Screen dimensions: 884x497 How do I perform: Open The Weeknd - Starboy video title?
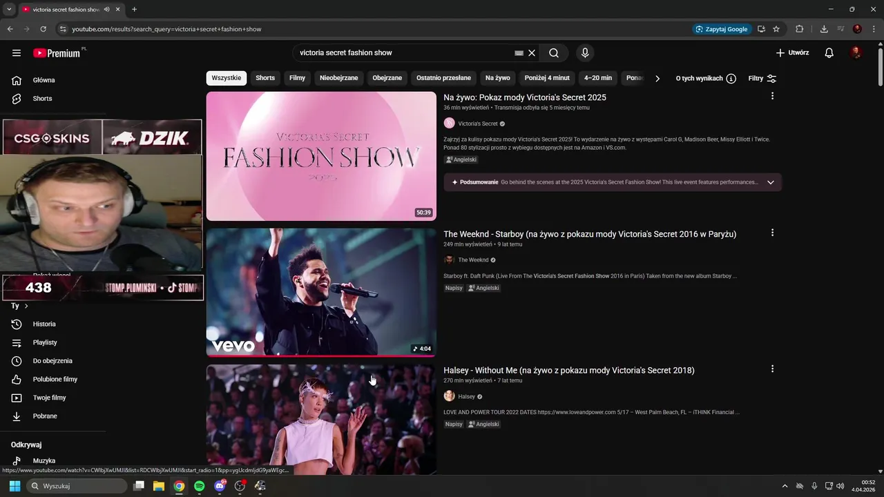point(590,234)
